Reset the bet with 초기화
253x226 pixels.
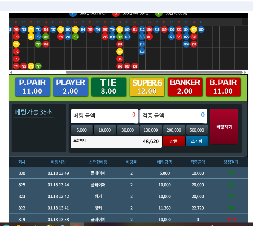point(197,141)
